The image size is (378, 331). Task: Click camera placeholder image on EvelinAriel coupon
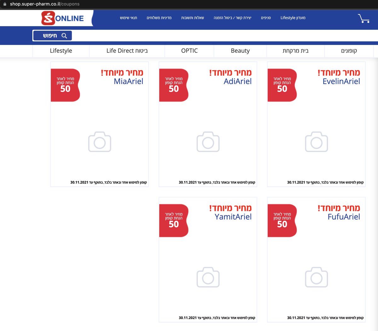click(316, 142)
